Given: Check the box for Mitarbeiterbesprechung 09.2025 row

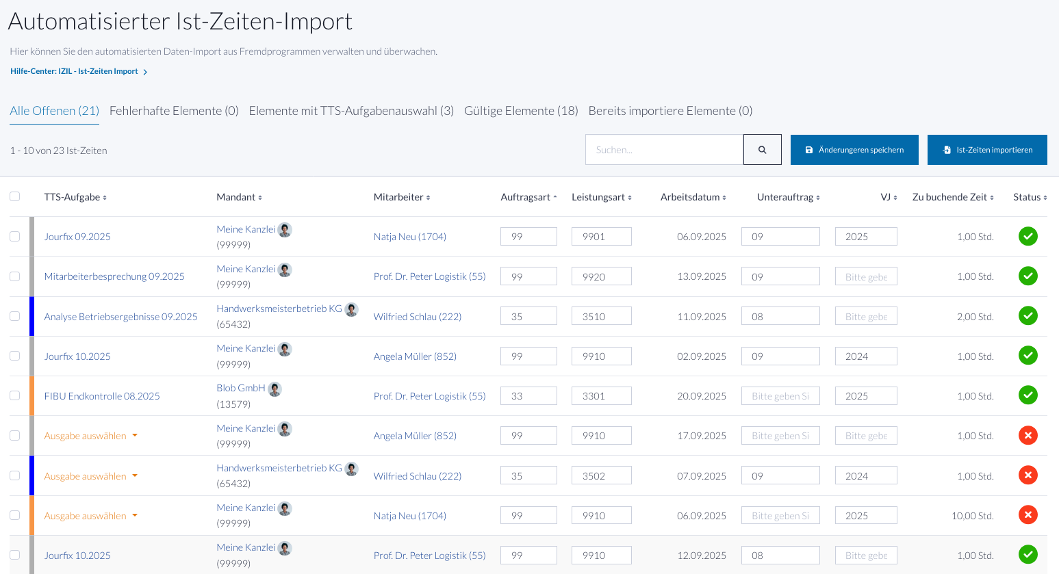Looking at the screenshot, I should click(x=15, y=276).
